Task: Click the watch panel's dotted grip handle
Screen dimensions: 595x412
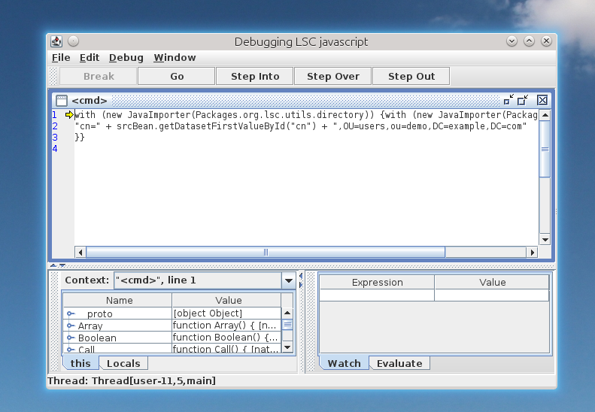Action: [x=311, y=320]
